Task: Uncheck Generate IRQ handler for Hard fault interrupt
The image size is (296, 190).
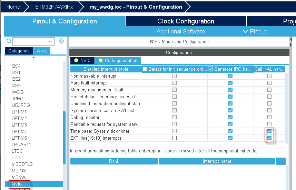Action: click(230, 83)
